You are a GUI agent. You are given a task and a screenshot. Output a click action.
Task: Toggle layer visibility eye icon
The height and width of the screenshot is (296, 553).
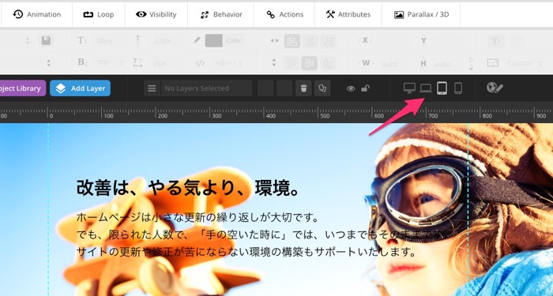click(351, 88)
